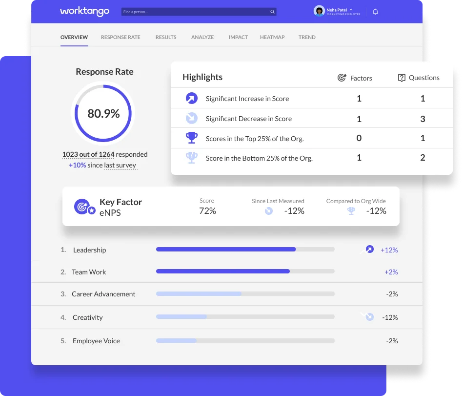Image resolution: width=463 pixels, height=396 pixels.
Task: Click the Bottom 25% trophy icon
Action: click(191, 157)
